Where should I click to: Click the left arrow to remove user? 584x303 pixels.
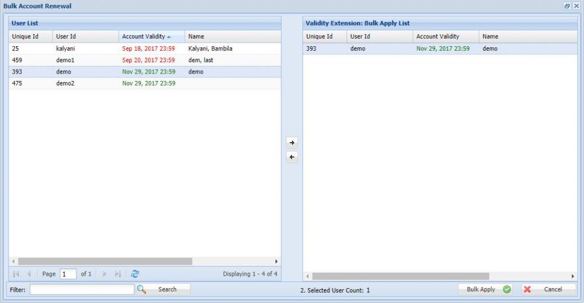(x=292, y=157)
